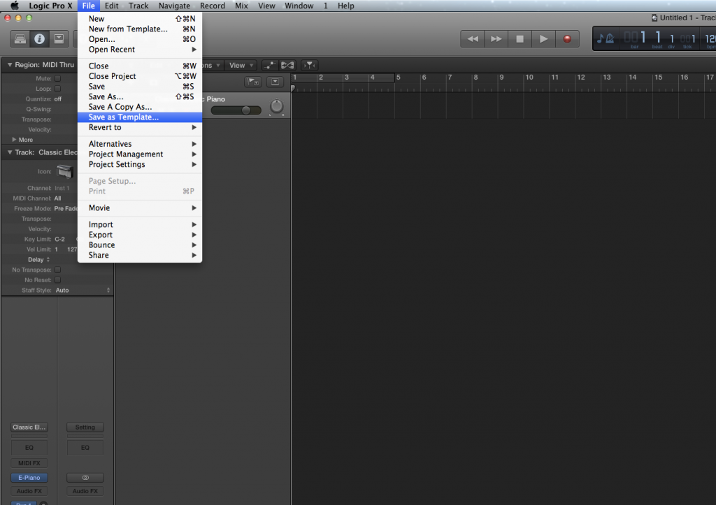This screenshot has width=716, height=505.
Task: Open the Delay parameter popup
Action: coord(38,260)
